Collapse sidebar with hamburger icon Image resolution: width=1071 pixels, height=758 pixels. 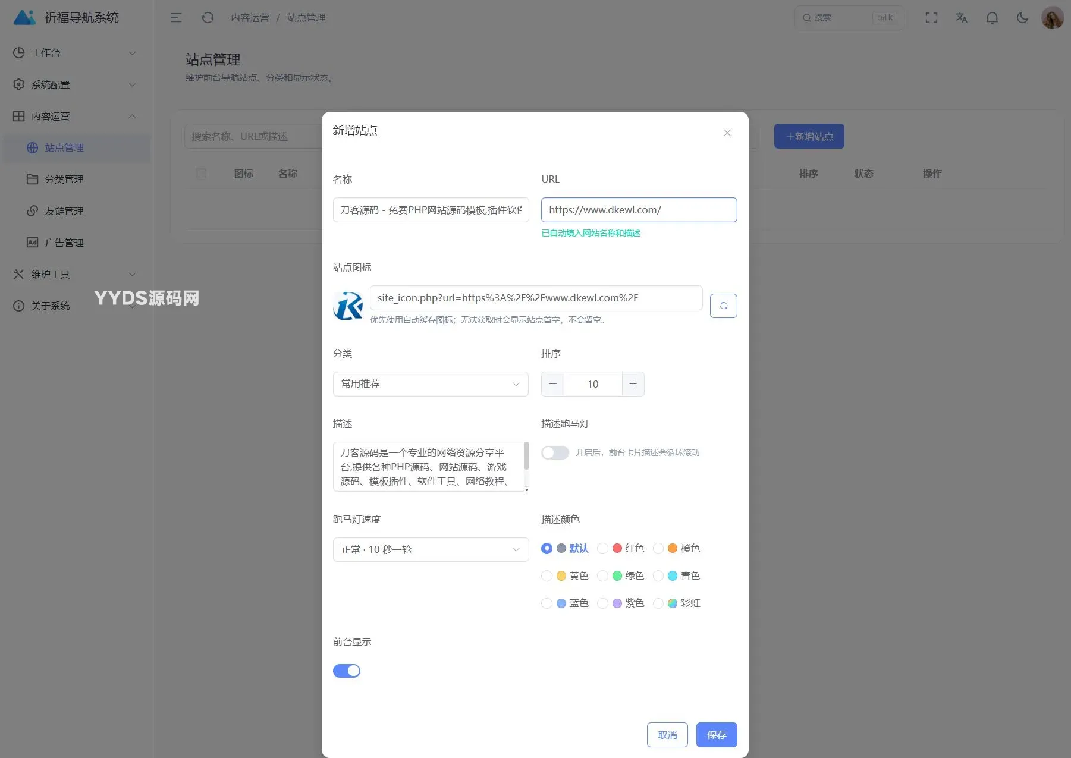pyautogui.click(x=176, y=18)
